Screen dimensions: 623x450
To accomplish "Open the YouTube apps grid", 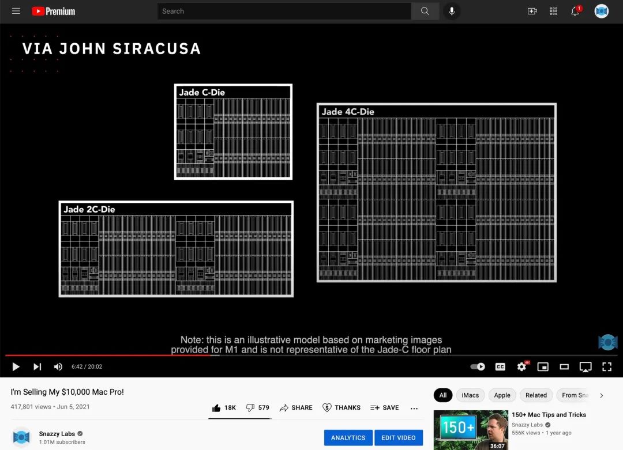I will click(x=553, y=11).
